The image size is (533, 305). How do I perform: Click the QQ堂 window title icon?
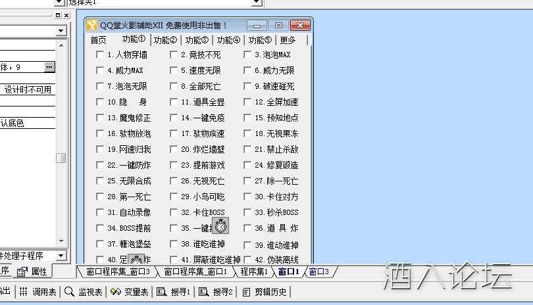click(x=91, y=25)
